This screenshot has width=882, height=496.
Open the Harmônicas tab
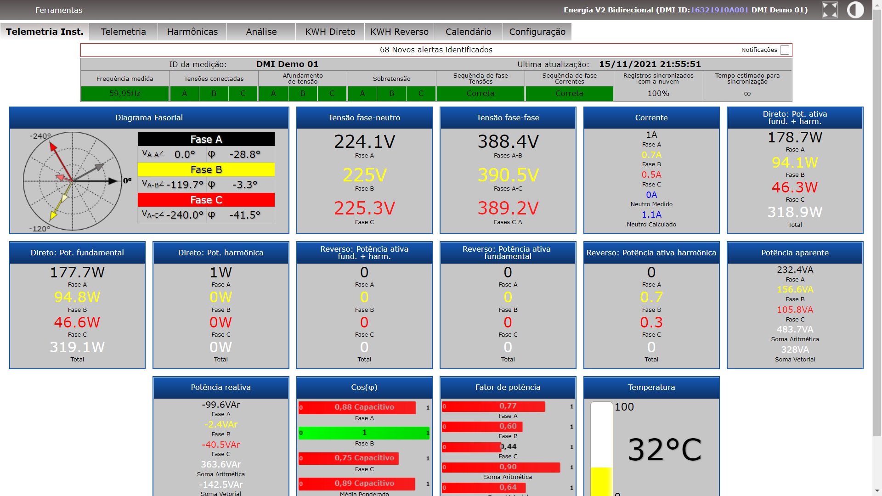[192, 32]
